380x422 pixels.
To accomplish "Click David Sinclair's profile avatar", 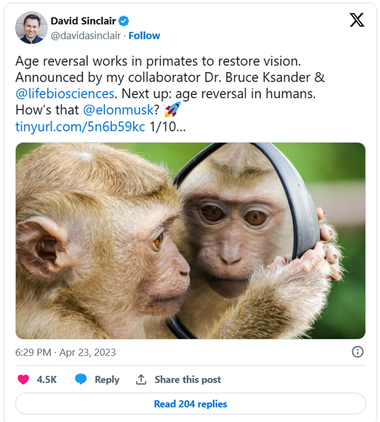I will click(31, 27).
